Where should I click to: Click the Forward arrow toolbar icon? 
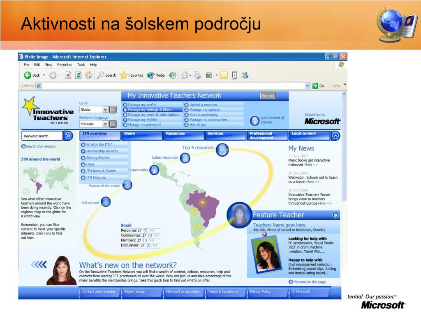(53, 75)
